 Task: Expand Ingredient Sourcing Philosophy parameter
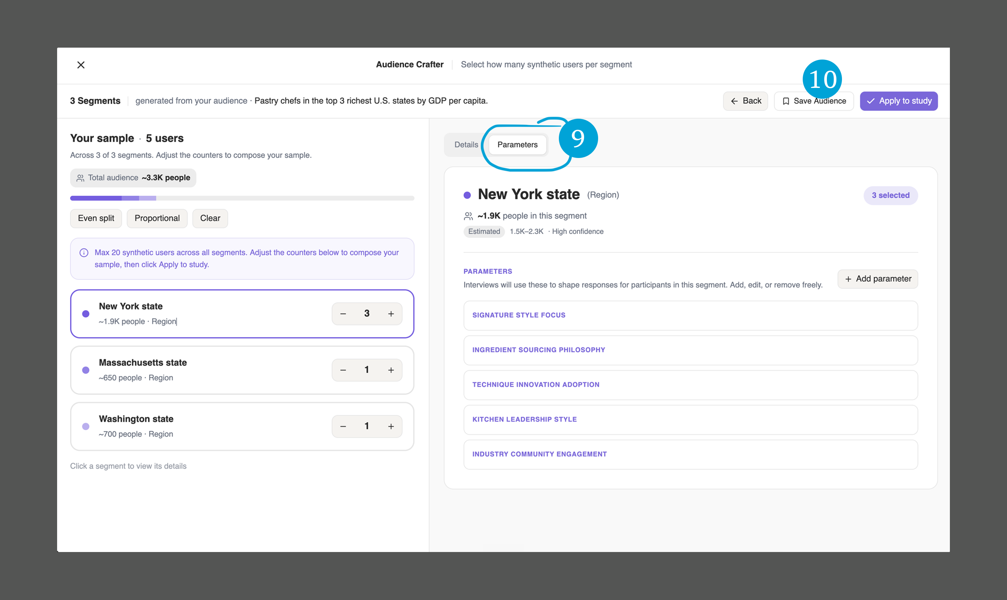pyautogui.click(x=690, y=350)
